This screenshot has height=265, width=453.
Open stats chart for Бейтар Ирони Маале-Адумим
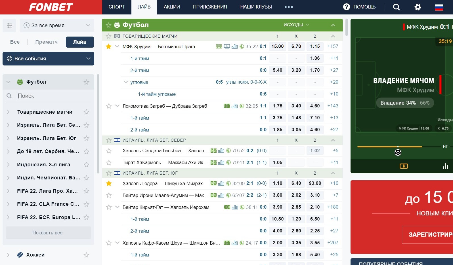tap(221, 195)
